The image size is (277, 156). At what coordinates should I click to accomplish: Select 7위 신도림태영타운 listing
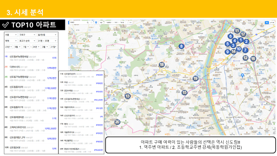[x=31, y=119]
